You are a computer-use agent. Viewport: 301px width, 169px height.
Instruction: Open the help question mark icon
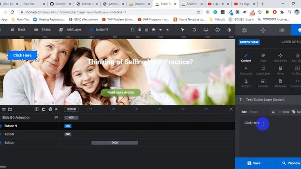click(x=217, y=30)
